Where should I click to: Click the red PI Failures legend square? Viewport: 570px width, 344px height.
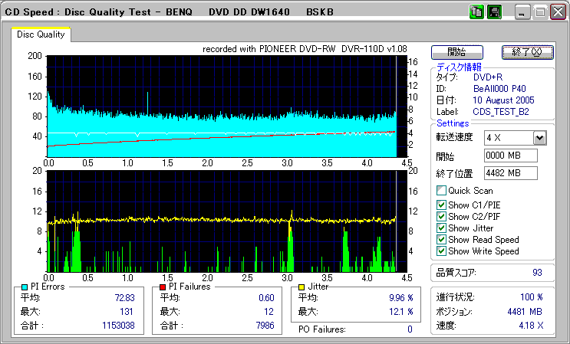tap(163, 287)
